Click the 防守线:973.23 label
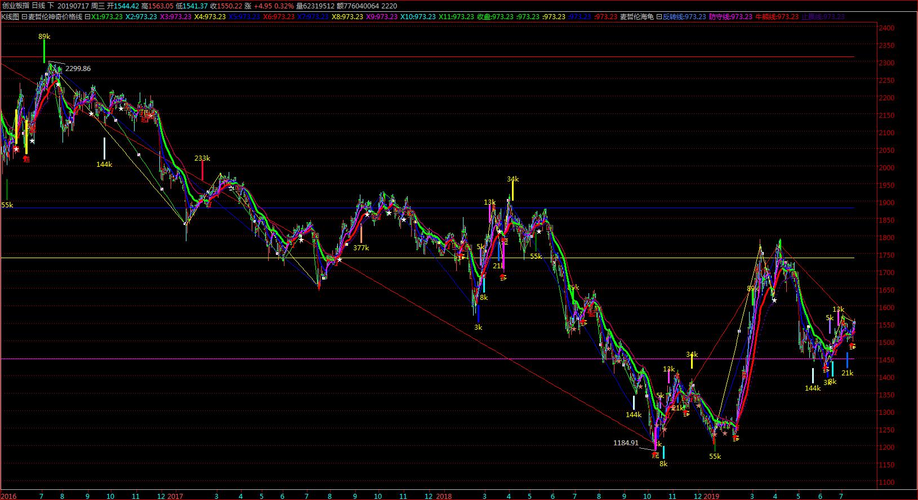Viewport: 918px width, 500px height. coord(730,17)
